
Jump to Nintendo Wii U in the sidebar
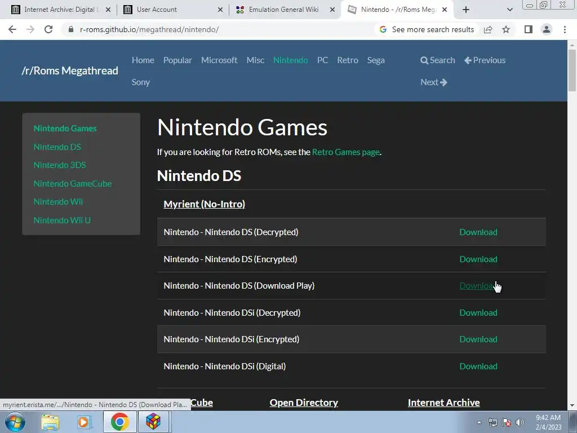pos(62,220)
